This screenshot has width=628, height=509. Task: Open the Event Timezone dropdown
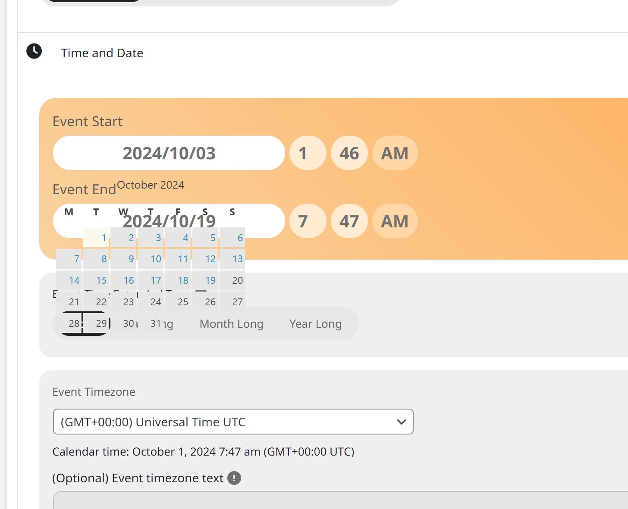pos(233,422)
